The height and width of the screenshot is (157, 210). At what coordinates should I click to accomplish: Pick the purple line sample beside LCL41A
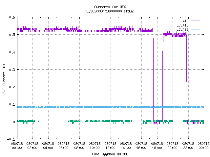(195, 21)
